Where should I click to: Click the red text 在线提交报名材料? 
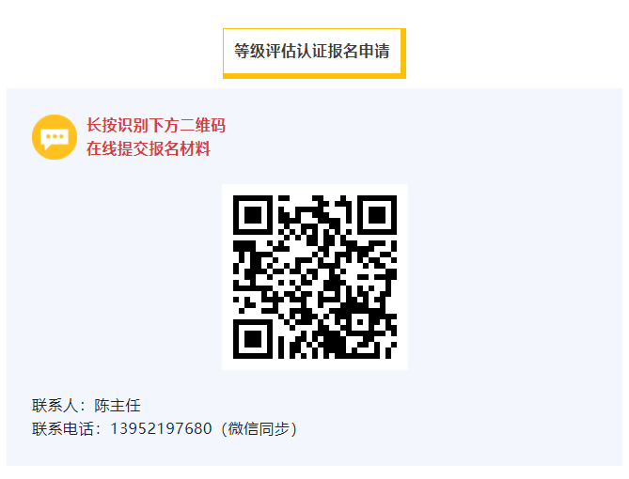click(149, 148)
